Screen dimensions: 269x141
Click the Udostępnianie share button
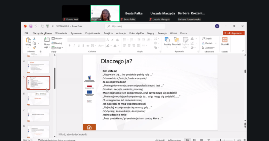click(234, 33)
